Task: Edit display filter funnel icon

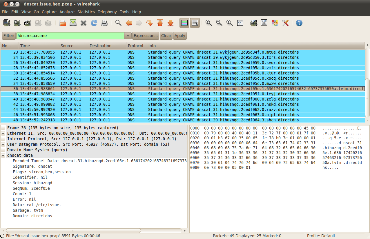Action: point(264,23)
